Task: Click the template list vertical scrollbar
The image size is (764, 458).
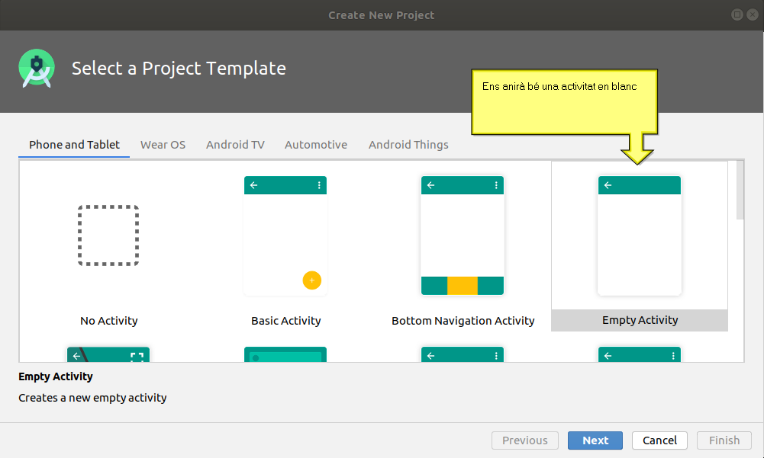Action: click(x=740, y=191)
